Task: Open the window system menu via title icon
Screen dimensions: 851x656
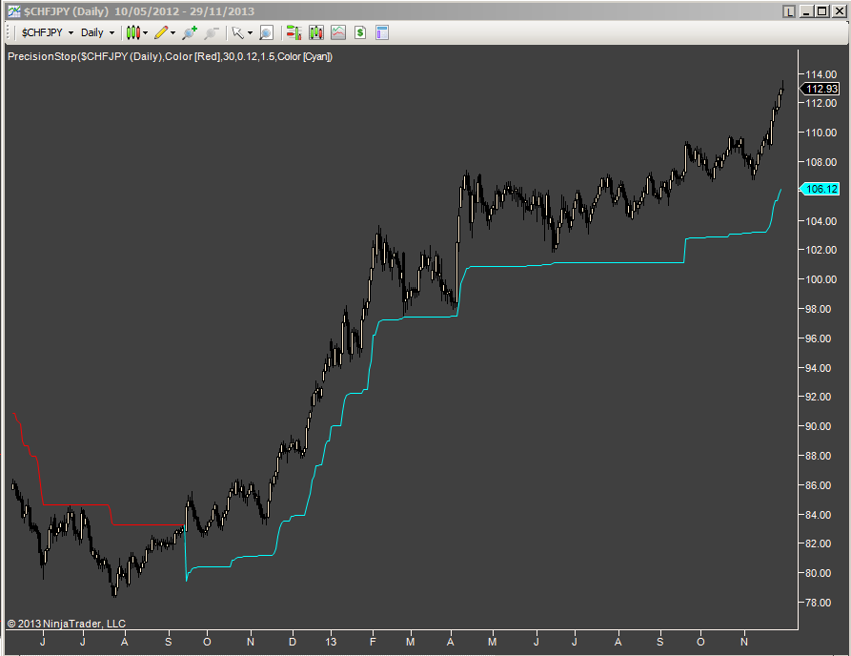Action: tap(10, 11)
